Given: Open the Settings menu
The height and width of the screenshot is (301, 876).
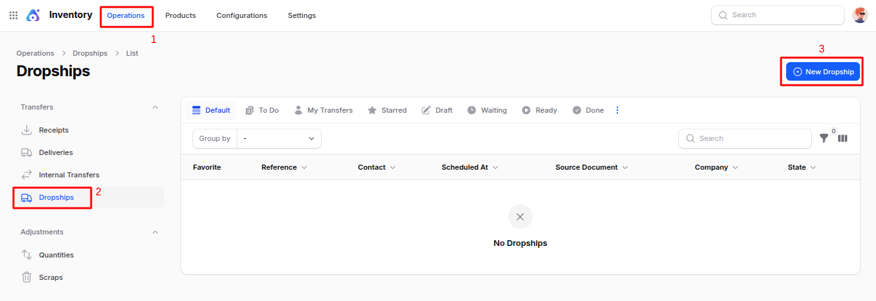Looking at the screenshot, I should pos(302,15).
